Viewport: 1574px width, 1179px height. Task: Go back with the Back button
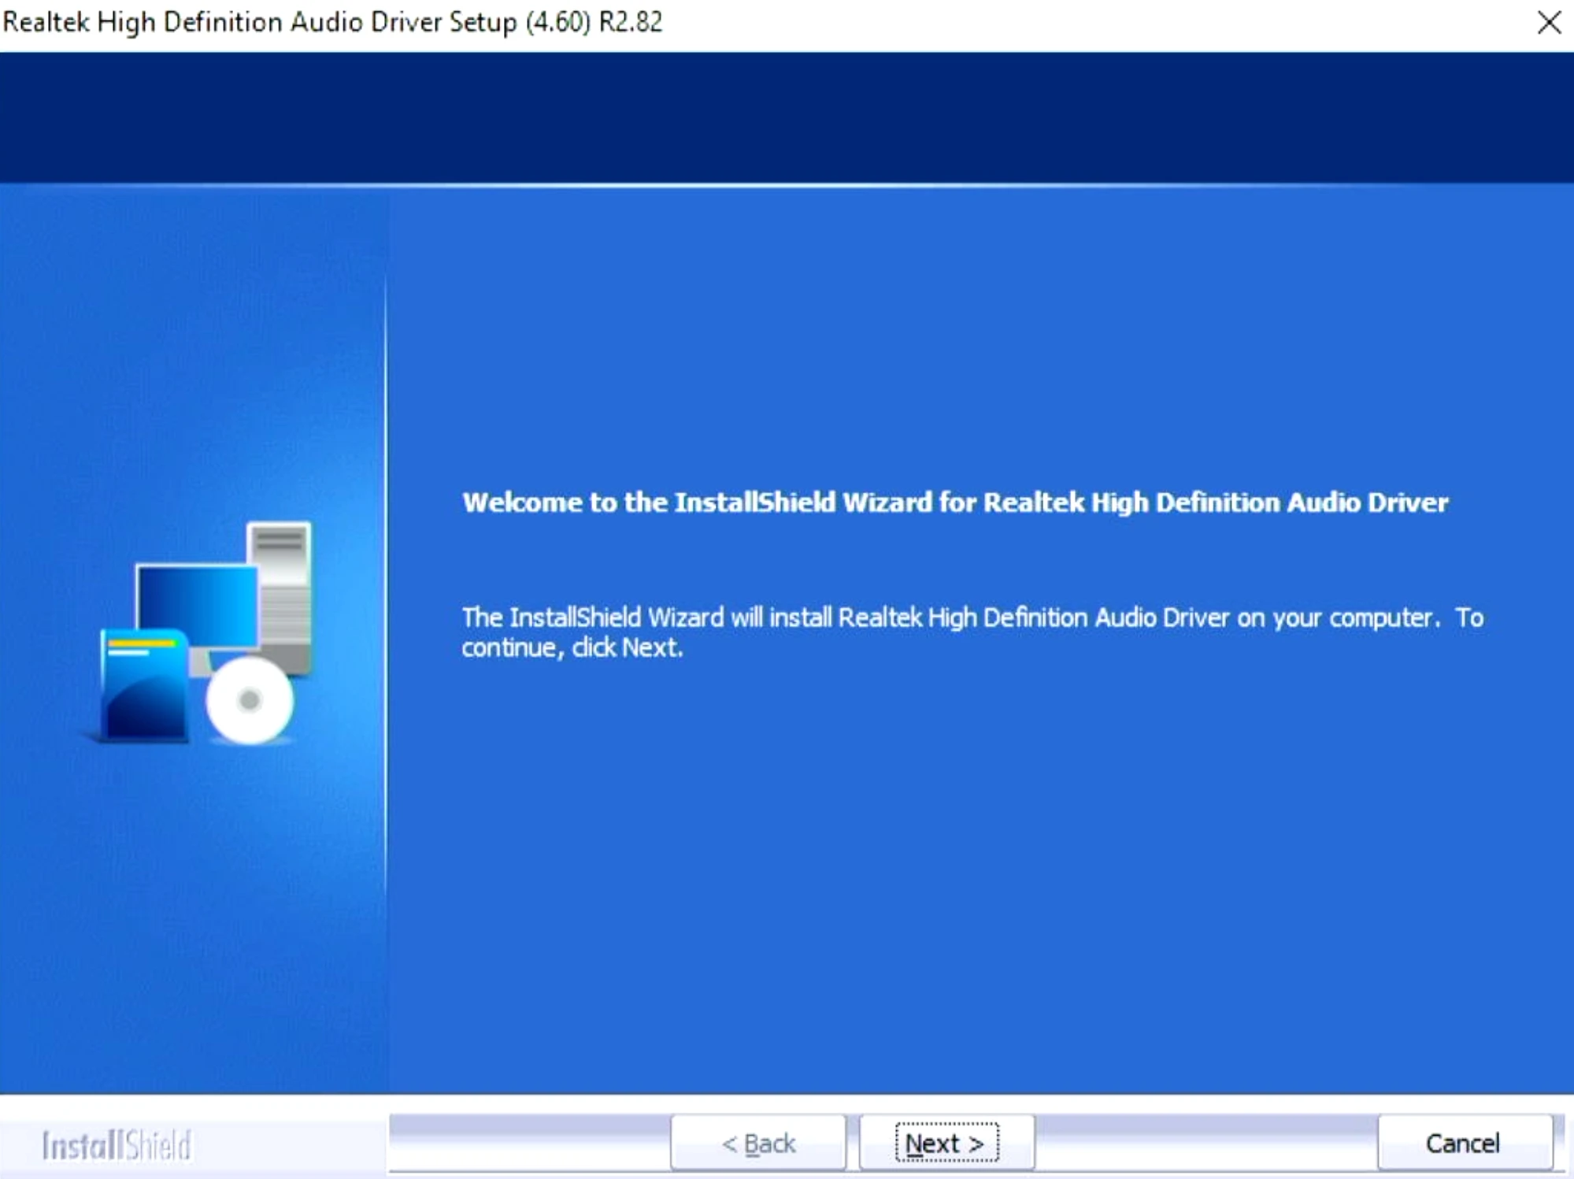pos(758,1142)
